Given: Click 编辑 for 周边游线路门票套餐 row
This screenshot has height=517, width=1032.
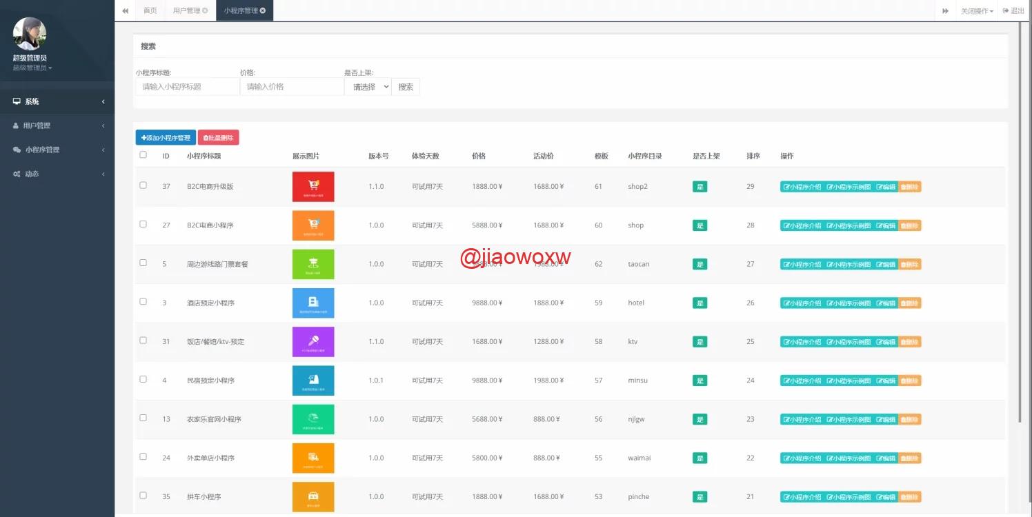Looking at the screenshot, I should click(x=886, y=264).
